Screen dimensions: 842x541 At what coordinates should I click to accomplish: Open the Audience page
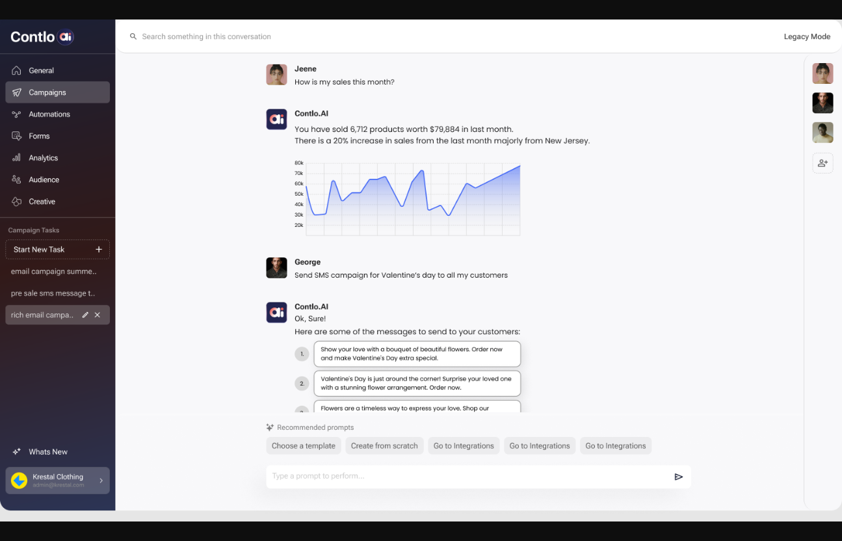[44, 180]
